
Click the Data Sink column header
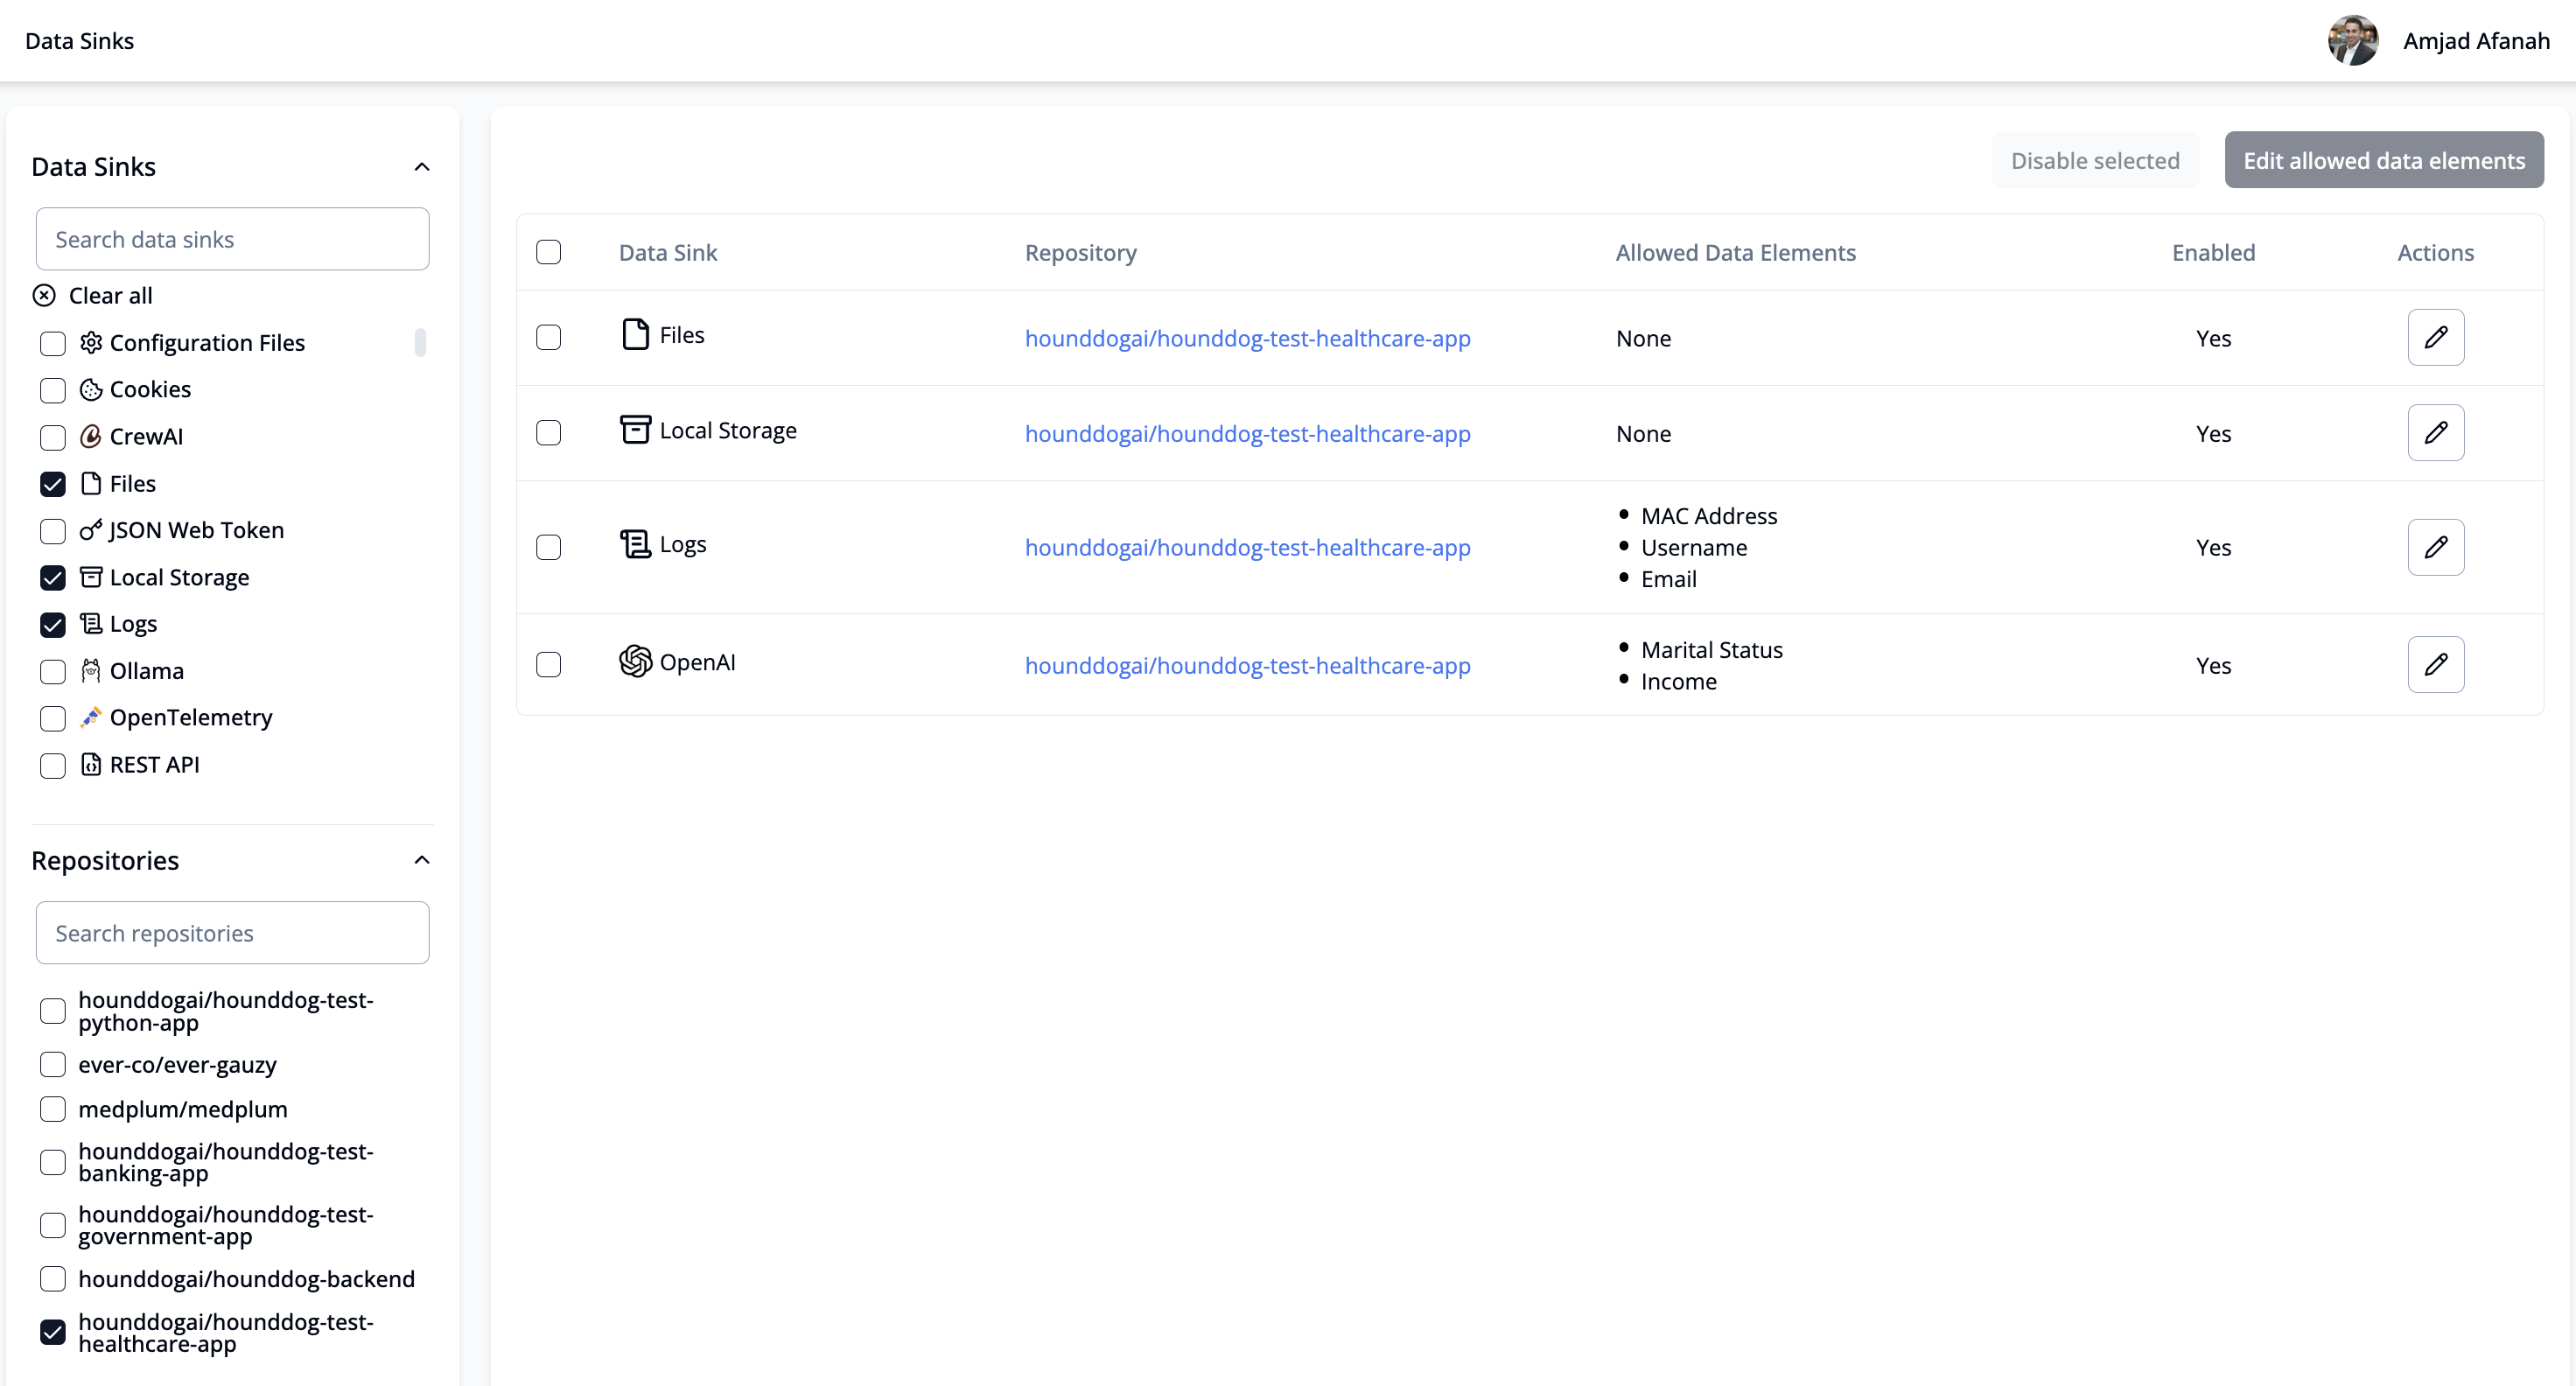667,252
